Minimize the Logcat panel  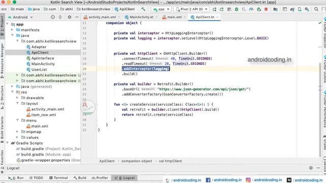pyautogui.click(x=318, y=168)
